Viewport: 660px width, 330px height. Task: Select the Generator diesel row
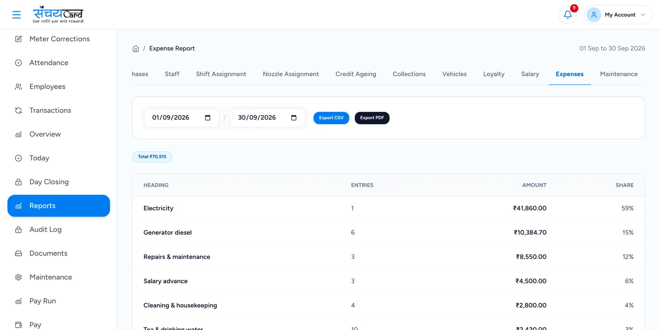tap(389, 233)
